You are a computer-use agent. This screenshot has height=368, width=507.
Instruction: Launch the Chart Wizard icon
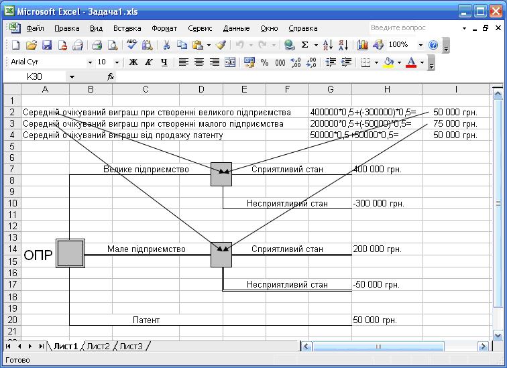coord(363,45)
